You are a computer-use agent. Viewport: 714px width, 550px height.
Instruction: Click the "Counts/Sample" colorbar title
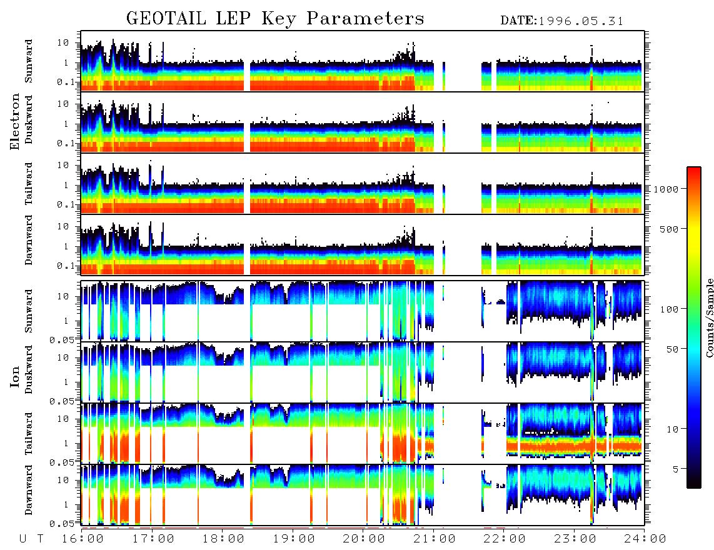709,317
